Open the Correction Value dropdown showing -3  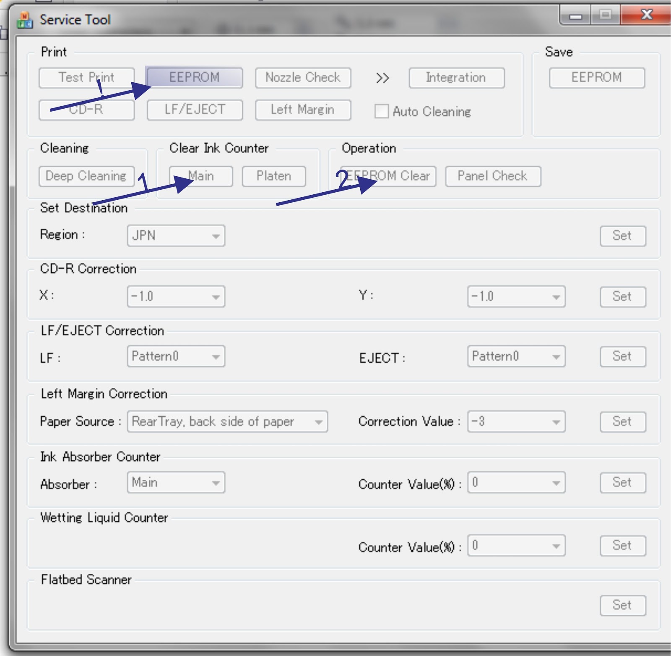(x=516, y=421)
